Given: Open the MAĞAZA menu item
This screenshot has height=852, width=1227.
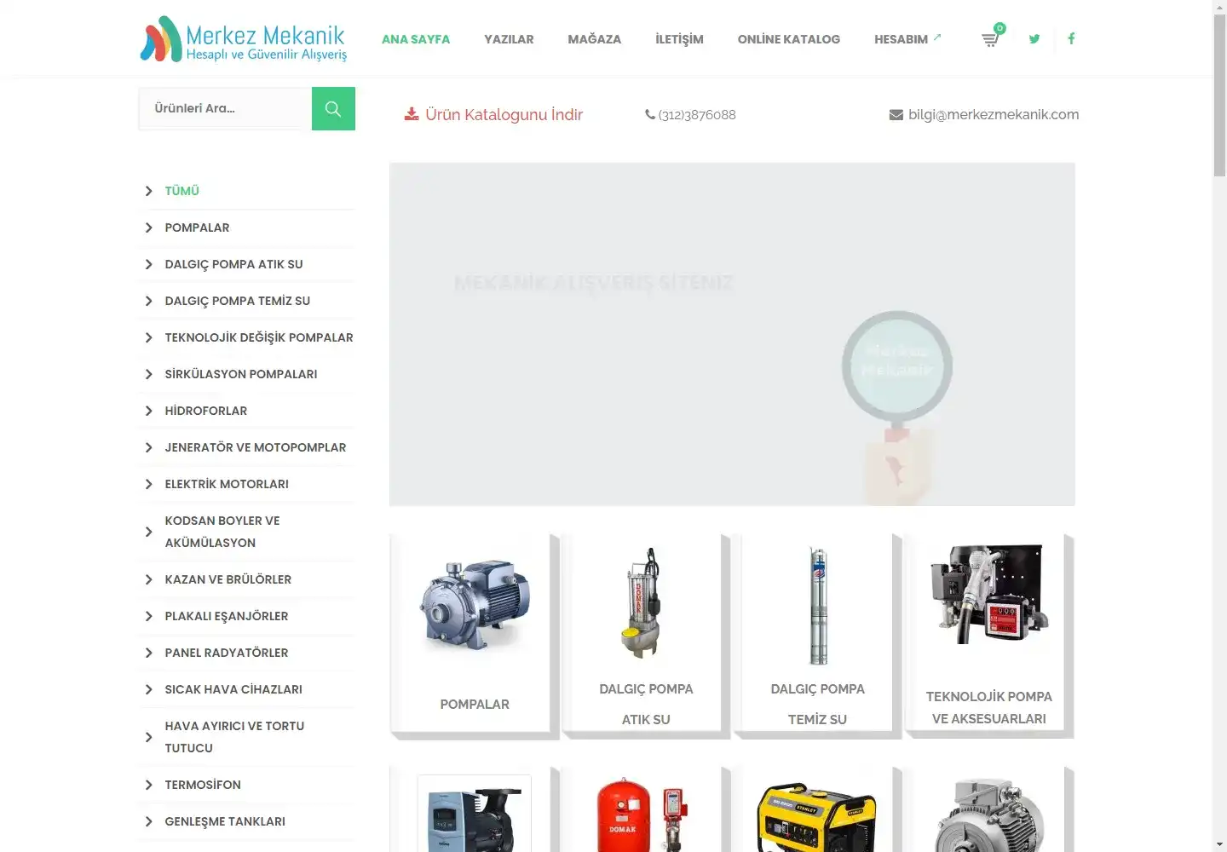Looking at the screenshot, I should (595, 39).
